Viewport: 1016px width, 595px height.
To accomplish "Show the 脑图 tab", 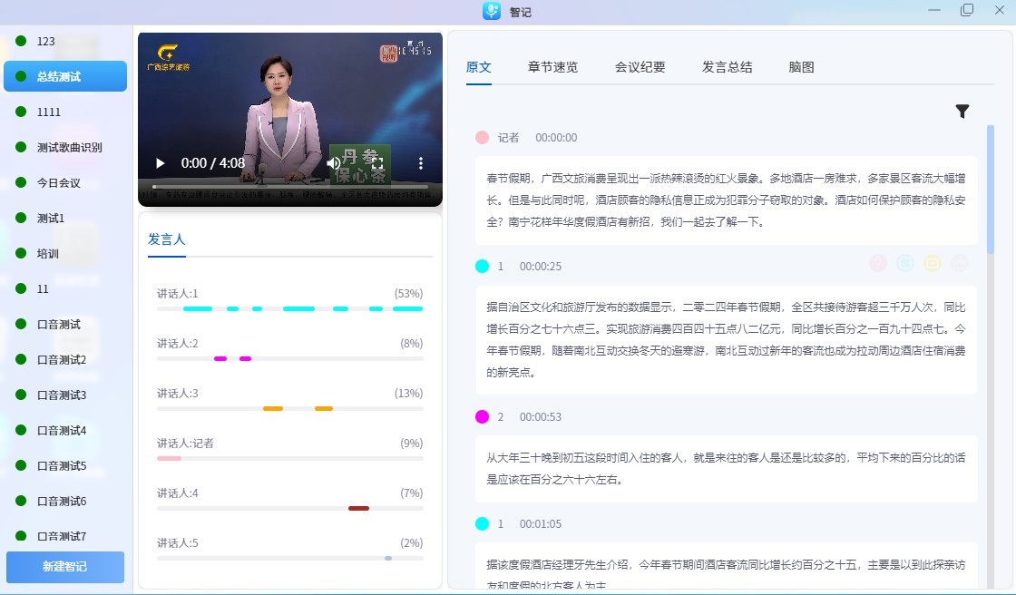I will (x=802, y=67).
